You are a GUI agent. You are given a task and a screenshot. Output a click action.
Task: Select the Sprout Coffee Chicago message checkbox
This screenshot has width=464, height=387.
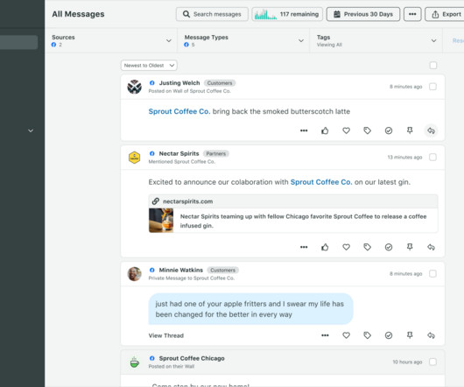pos(432,362)
